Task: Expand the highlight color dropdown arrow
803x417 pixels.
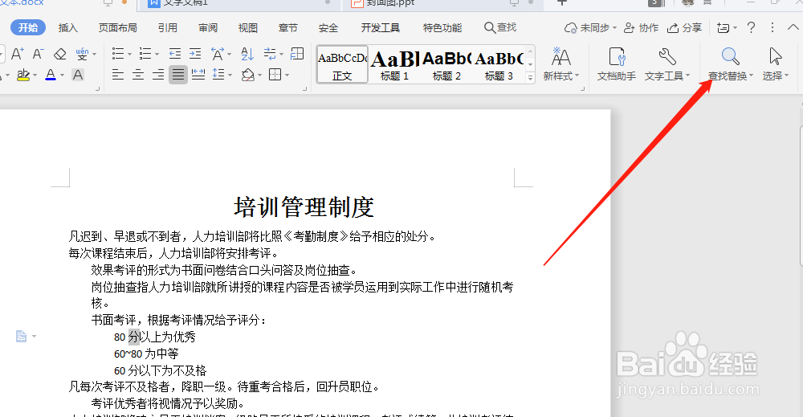Action: coord(35,76)
